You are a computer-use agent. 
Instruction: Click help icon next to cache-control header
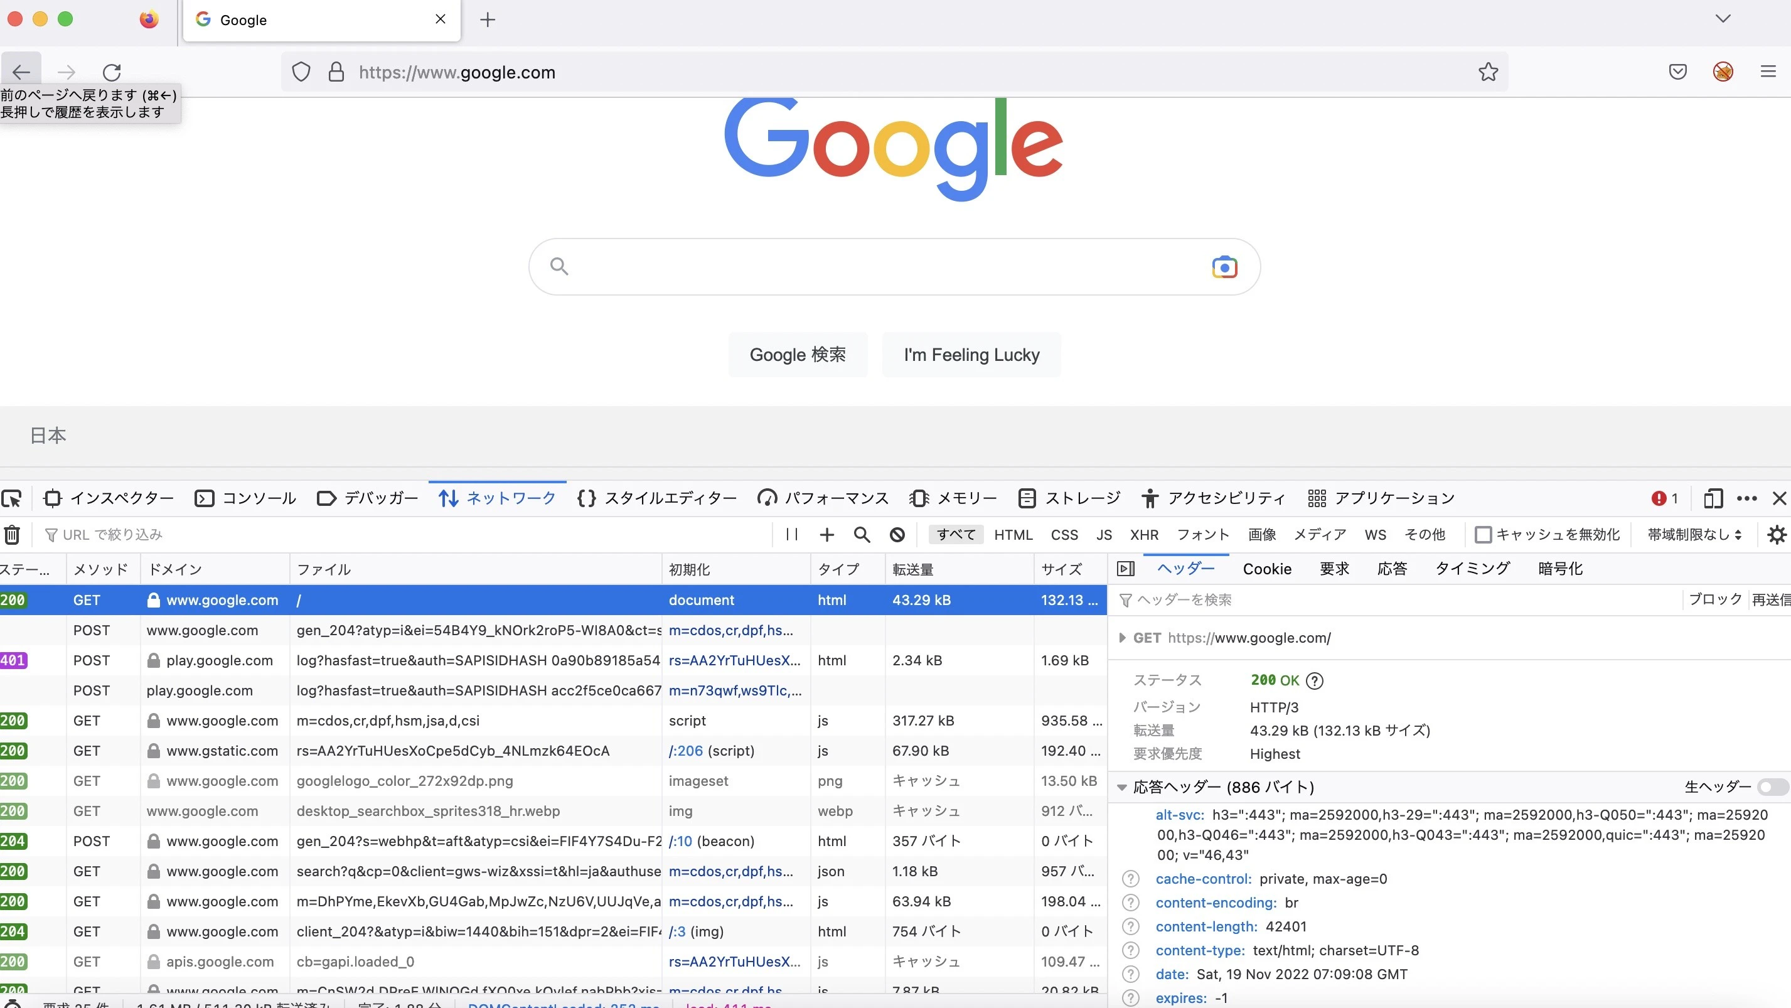coord(1130,879)
